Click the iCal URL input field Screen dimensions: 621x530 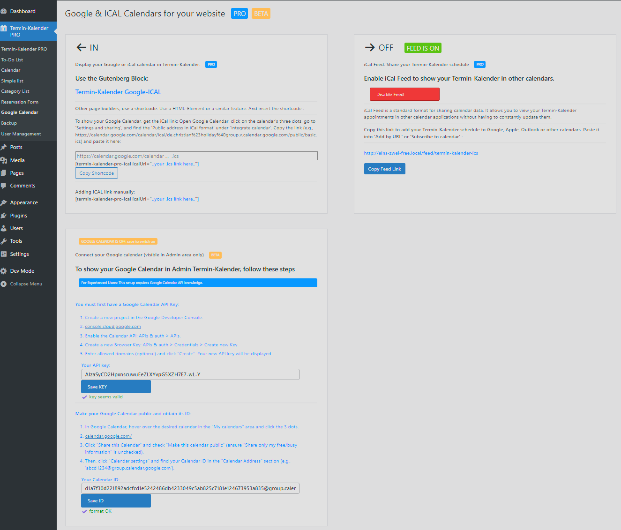click(196, 156)
